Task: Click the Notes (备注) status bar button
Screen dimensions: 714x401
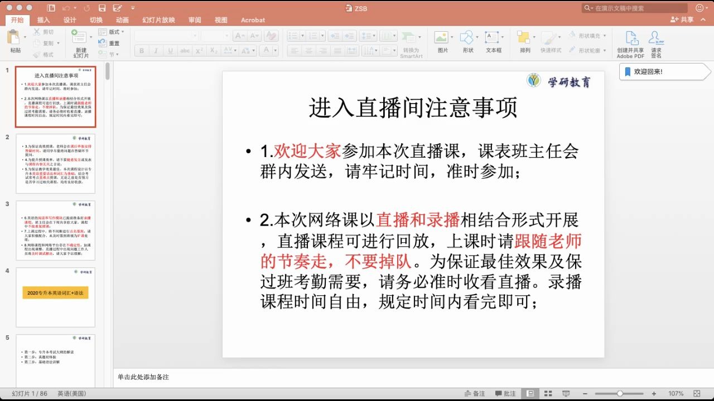Action: [x=475, y=393]
